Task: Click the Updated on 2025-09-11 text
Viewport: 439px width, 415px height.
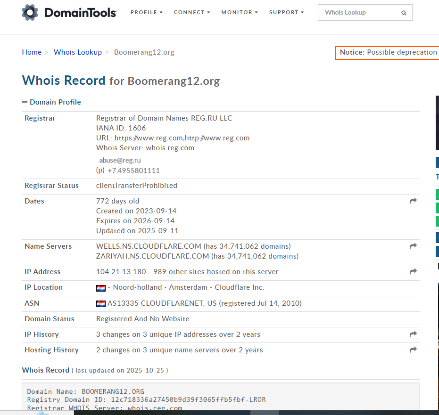Action: coord(137,231)
